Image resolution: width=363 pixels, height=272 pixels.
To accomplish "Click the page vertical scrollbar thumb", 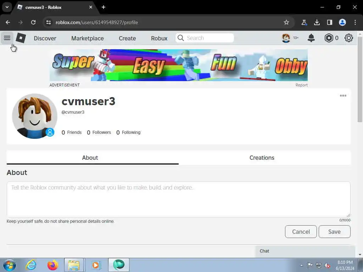I will pos(360,79).
